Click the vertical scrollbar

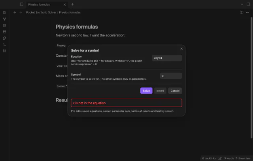tap(251, 78)
